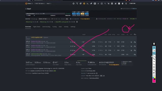Dismiss the second Rebooting notification
Image resolution: width=162 pixels, height=91 pixels.
pyautogui.click(x=52, y=22)
